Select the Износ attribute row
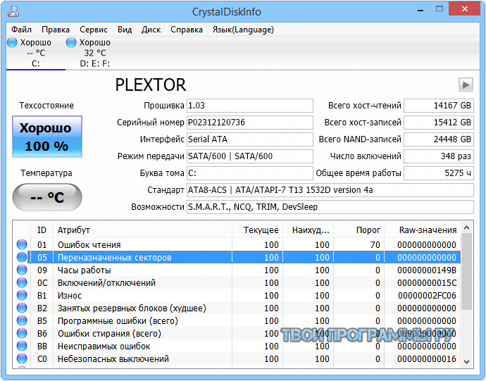The image size is (486, 381). click(237, 296)
